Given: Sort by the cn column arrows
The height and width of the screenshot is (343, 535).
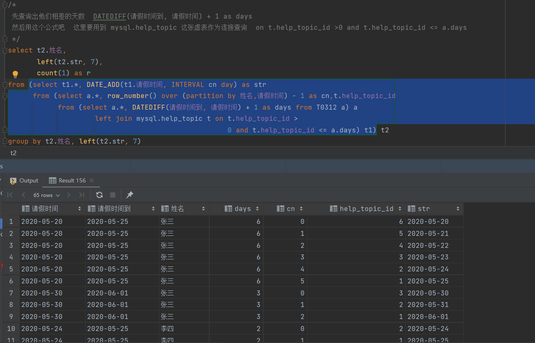Looking at the screenshot, I should [x=301, y=209].
